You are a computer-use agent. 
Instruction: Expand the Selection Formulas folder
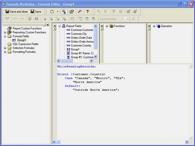(x=5, y=48)
